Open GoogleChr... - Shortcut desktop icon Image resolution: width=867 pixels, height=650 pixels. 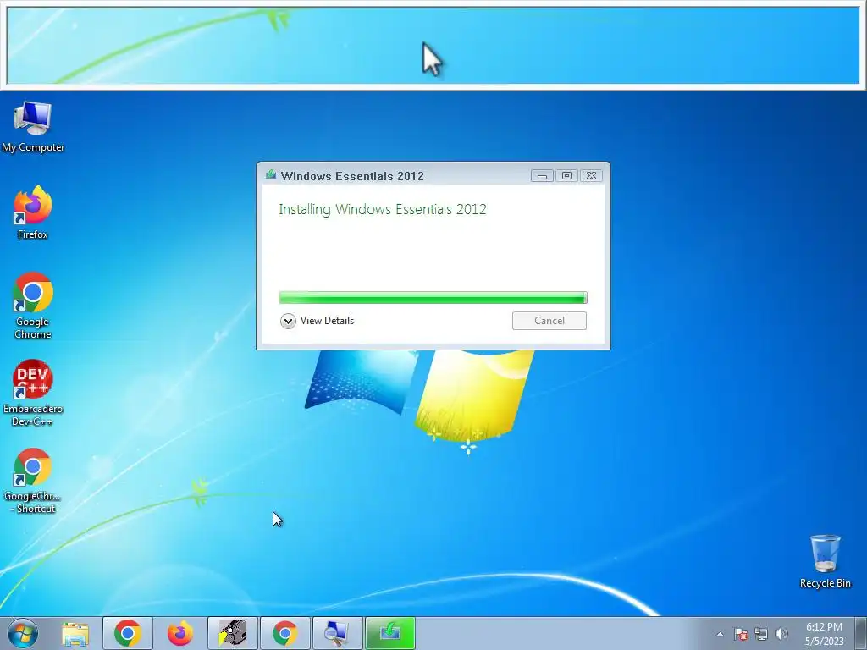click(x=33, y=481)
